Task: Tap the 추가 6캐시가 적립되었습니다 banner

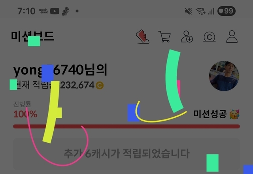Action: pyautogui.click(x=126, y=154)
